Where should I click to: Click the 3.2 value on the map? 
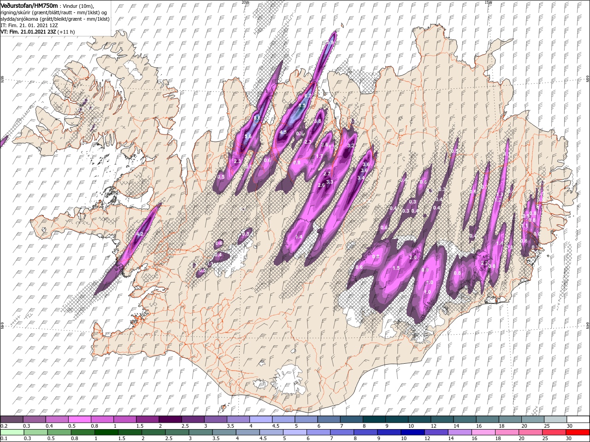[x=350, y=145]
